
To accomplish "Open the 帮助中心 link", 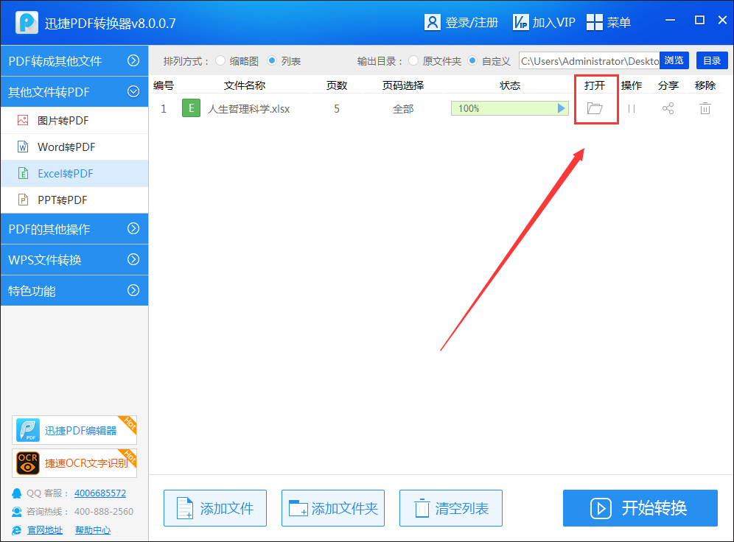I will (x=93, y=529).
